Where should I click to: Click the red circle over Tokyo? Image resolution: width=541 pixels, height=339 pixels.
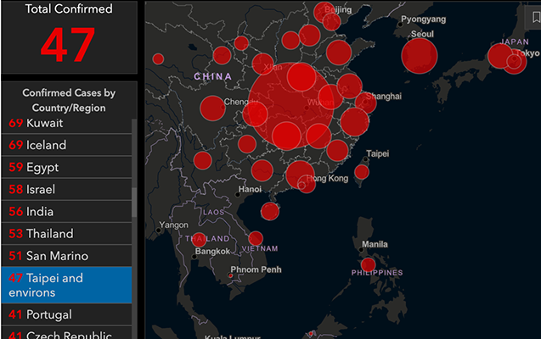(515, 62)
